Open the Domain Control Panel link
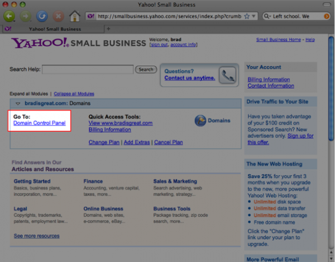 pyautogui.click(x=39, y=123)
